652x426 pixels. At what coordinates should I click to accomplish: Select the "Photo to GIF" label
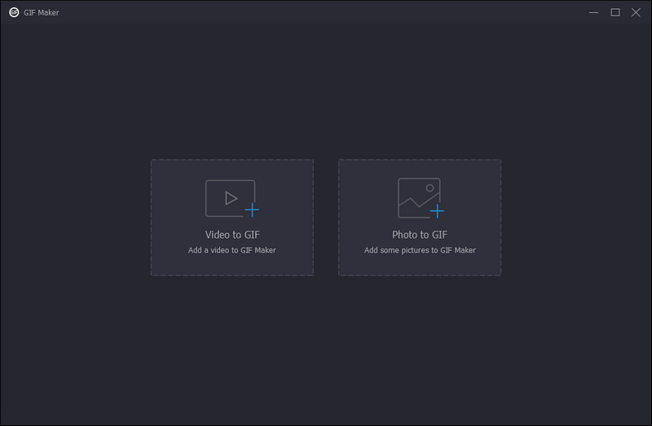coord(419,235)
